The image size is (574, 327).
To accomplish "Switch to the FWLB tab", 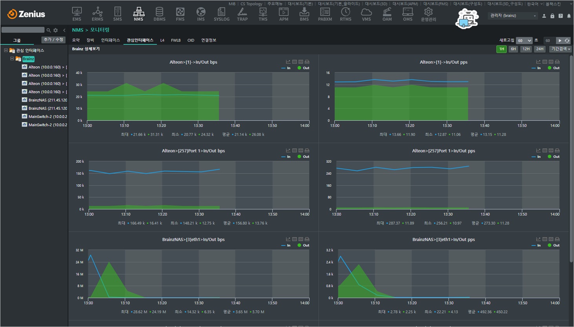I will 176,40.
